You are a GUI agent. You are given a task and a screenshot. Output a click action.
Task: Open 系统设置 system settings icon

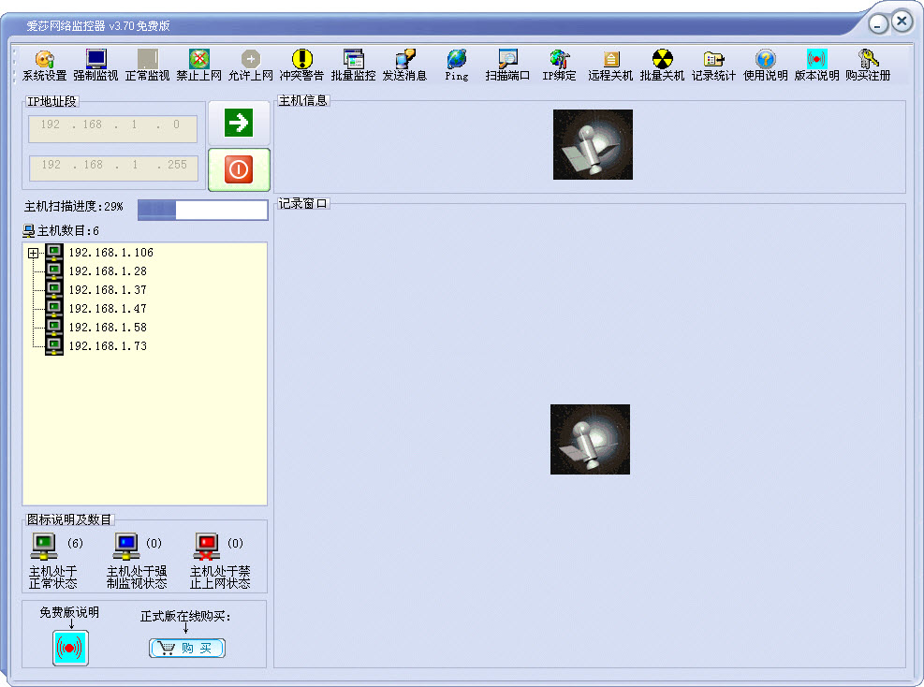tap(44, 65)
